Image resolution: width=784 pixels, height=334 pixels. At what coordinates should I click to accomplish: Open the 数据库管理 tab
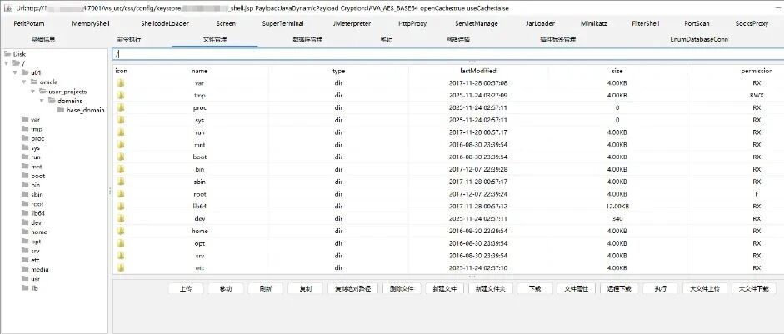click(x=307, y=39)
